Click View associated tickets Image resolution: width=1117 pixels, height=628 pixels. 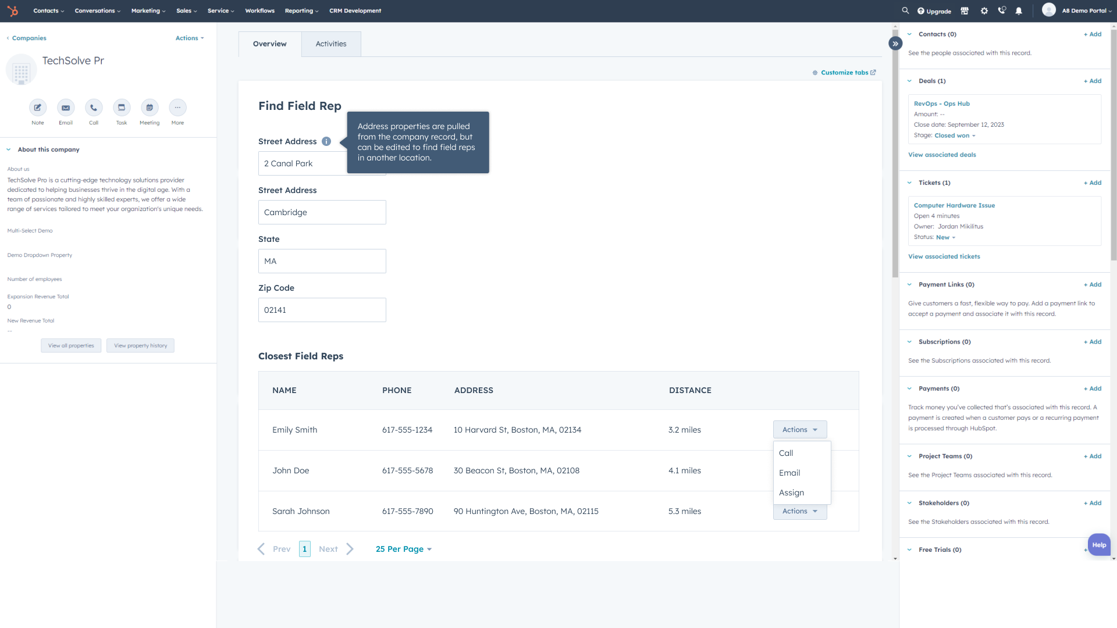coord(944,256)
